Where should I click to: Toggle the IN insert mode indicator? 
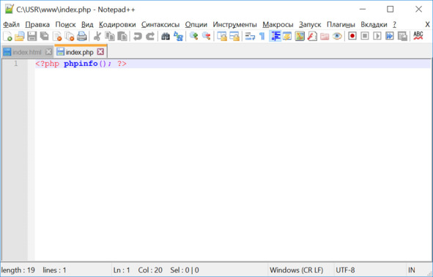412,270
